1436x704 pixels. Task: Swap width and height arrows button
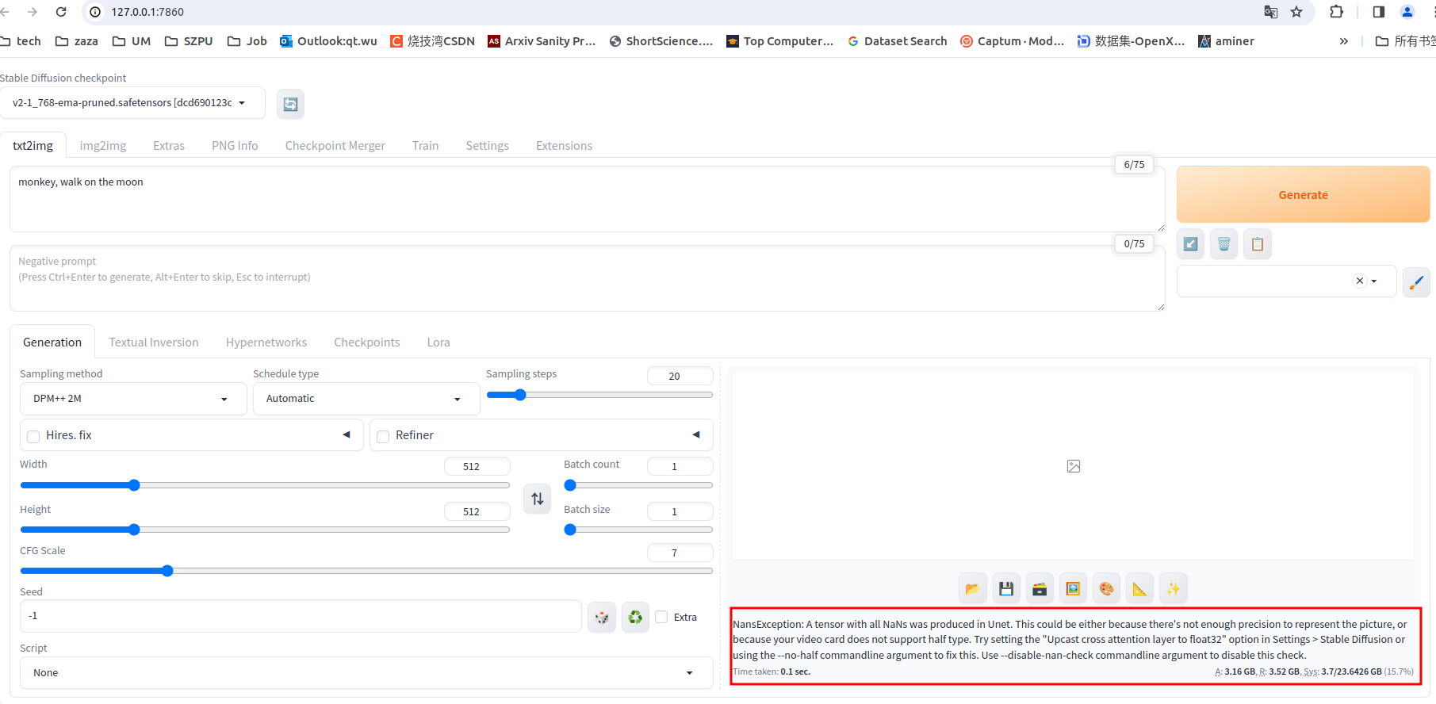[538, 499]
